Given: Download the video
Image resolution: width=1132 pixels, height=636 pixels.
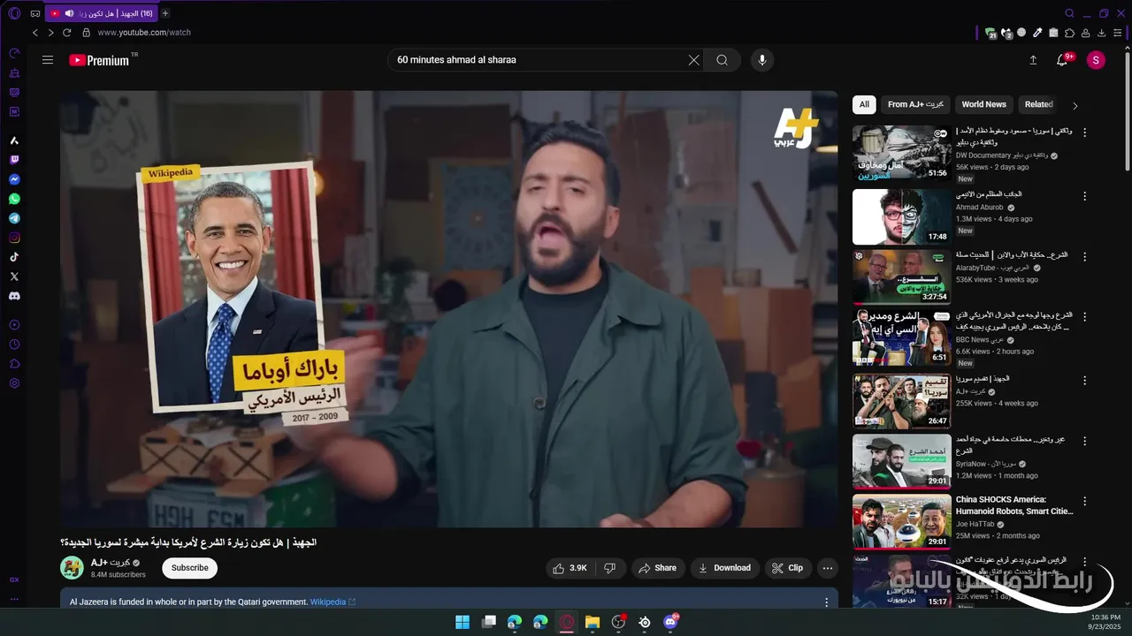Looking at the screenshot, I should [724, 568].
